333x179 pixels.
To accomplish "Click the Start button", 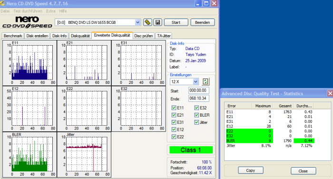I will click(x=176, y=22).
